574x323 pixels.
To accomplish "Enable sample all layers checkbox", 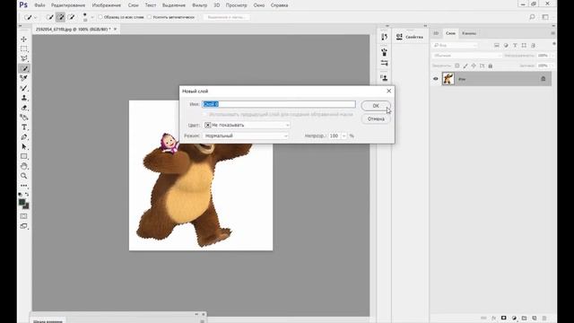I will (100, 17).
